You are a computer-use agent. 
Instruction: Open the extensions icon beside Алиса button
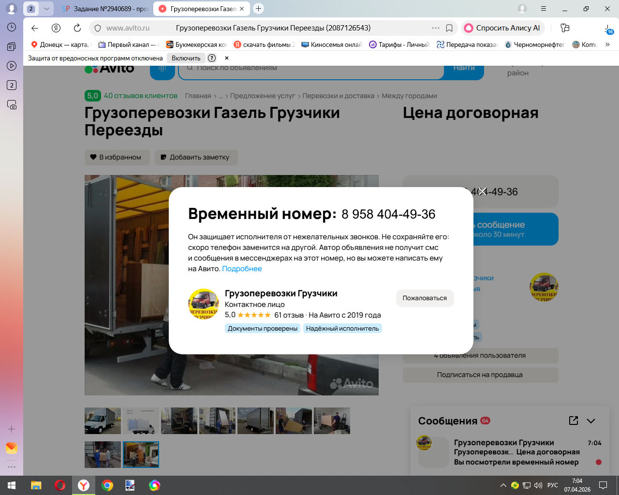565,28
